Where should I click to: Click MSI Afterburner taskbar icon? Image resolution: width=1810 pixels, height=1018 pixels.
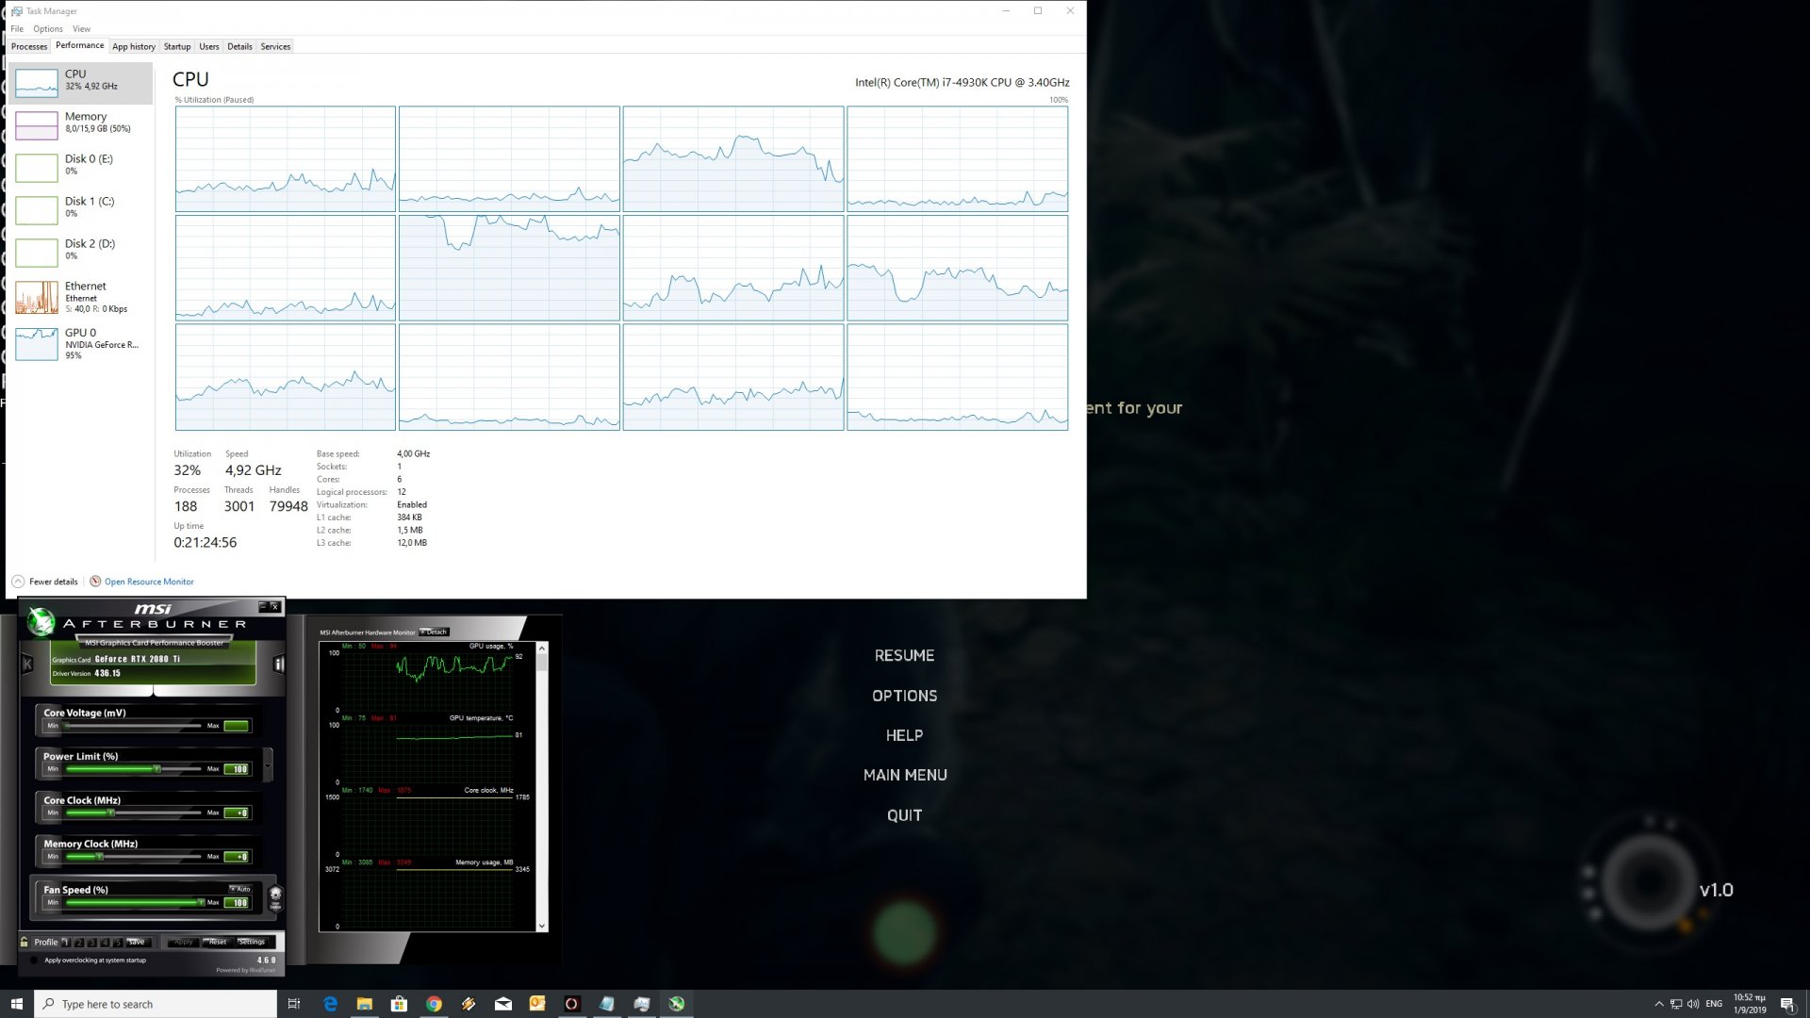677,1004
